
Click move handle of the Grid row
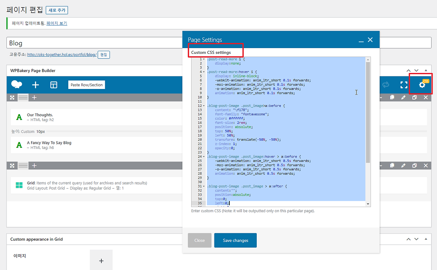(x=12, y=166)
